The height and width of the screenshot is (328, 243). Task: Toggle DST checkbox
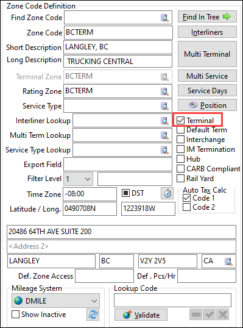point(125,193)
